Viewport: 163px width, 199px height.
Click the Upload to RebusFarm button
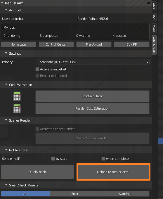click(113, 172)
